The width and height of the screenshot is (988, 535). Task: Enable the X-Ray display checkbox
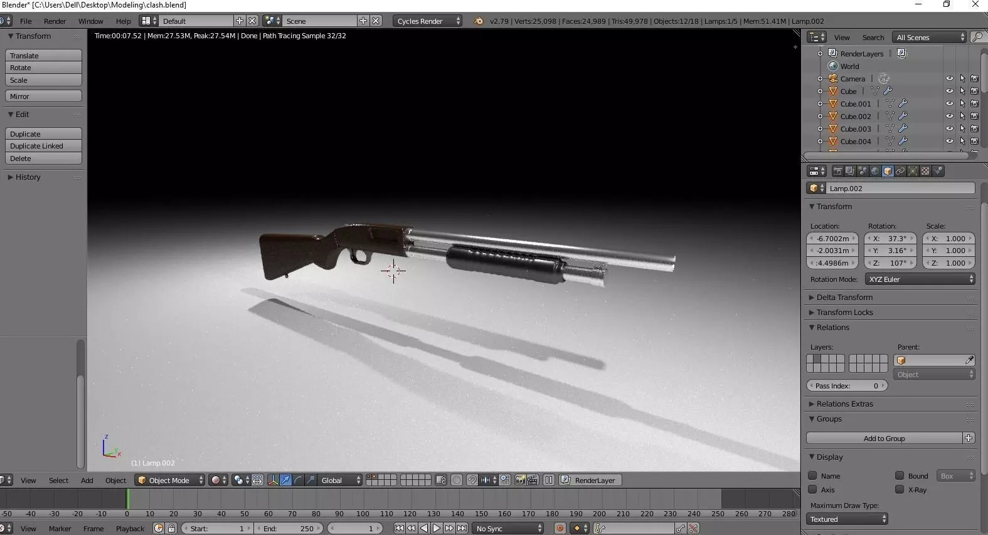[900, 489]
